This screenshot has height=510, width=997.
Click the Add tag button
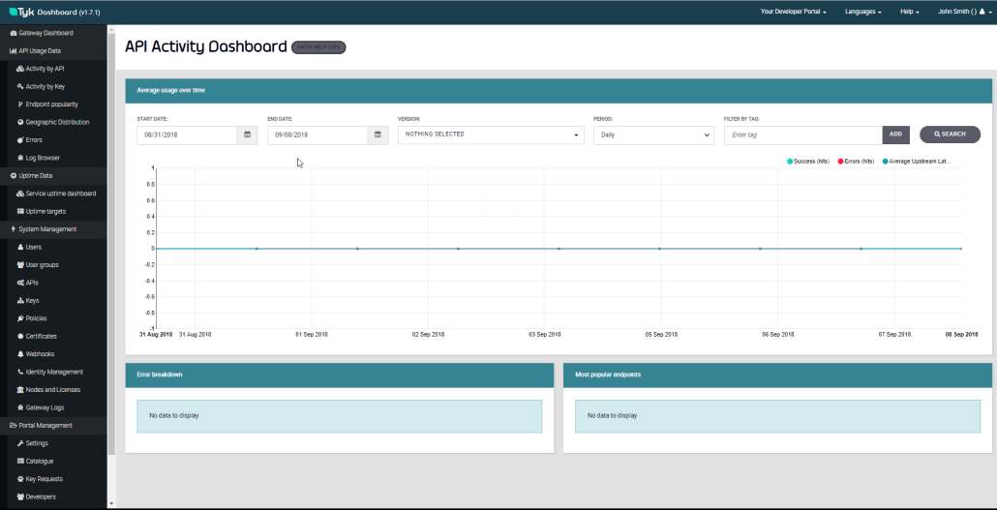tap(895, 135)
